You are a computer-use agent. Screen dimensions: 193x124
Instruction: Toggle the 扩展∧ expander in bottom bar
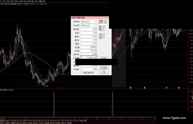[2, 123]
